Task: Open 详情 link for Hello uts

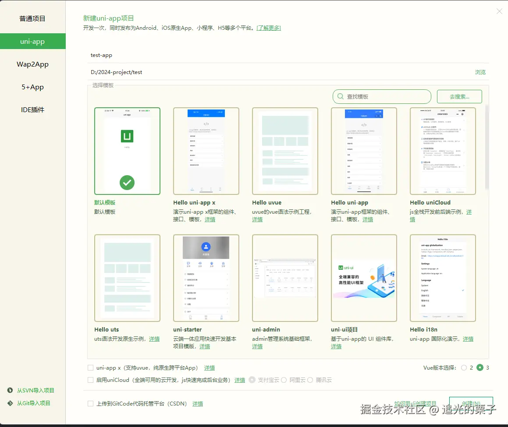Action: tap(154, 339)
